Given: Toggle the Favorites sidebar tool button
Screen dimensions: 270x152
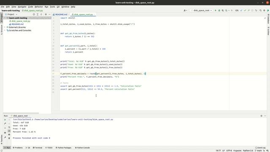Looking at the screenshot, I should point(2,139).
